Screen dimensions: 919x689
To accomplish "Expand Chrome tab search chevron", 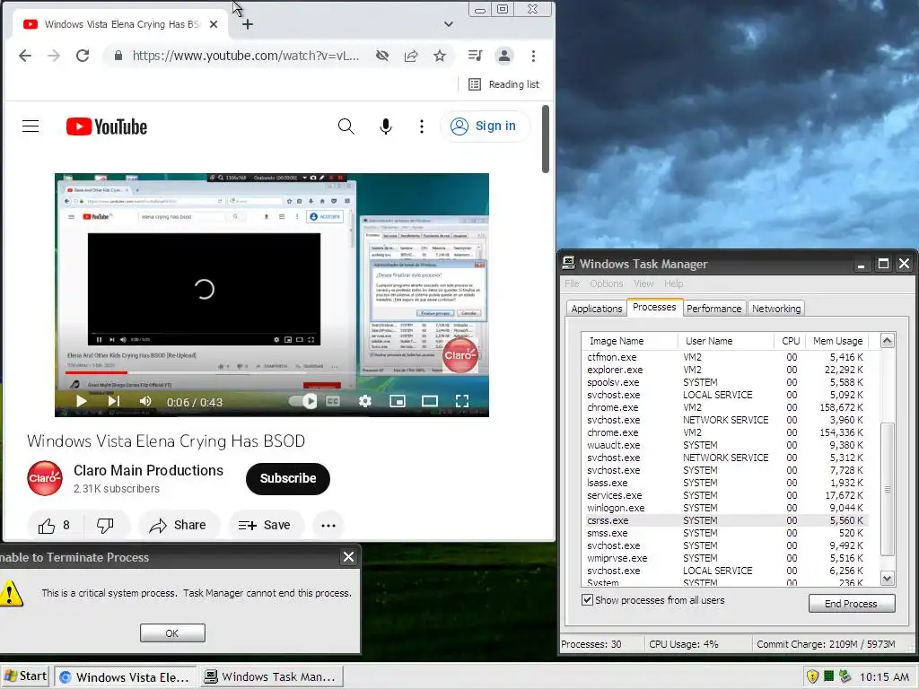I will [x=449, y=24].
